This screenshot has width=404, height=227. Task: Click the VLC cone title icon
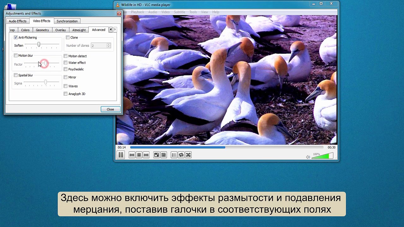pos(118,5)
